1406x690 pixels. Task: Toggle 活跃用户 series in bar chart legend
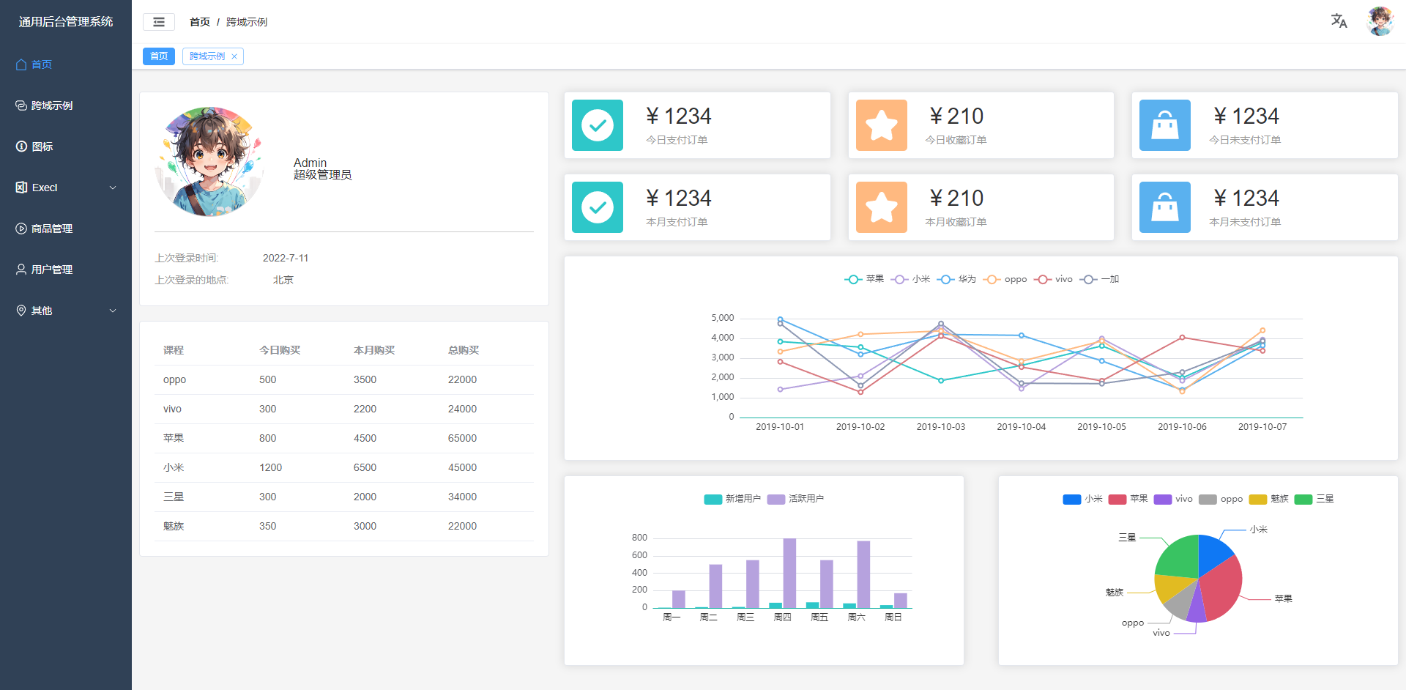click(795, 499)
